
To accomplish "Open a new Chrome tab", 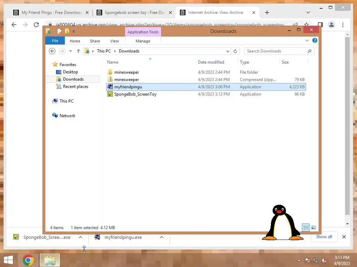I will point(267,13).
